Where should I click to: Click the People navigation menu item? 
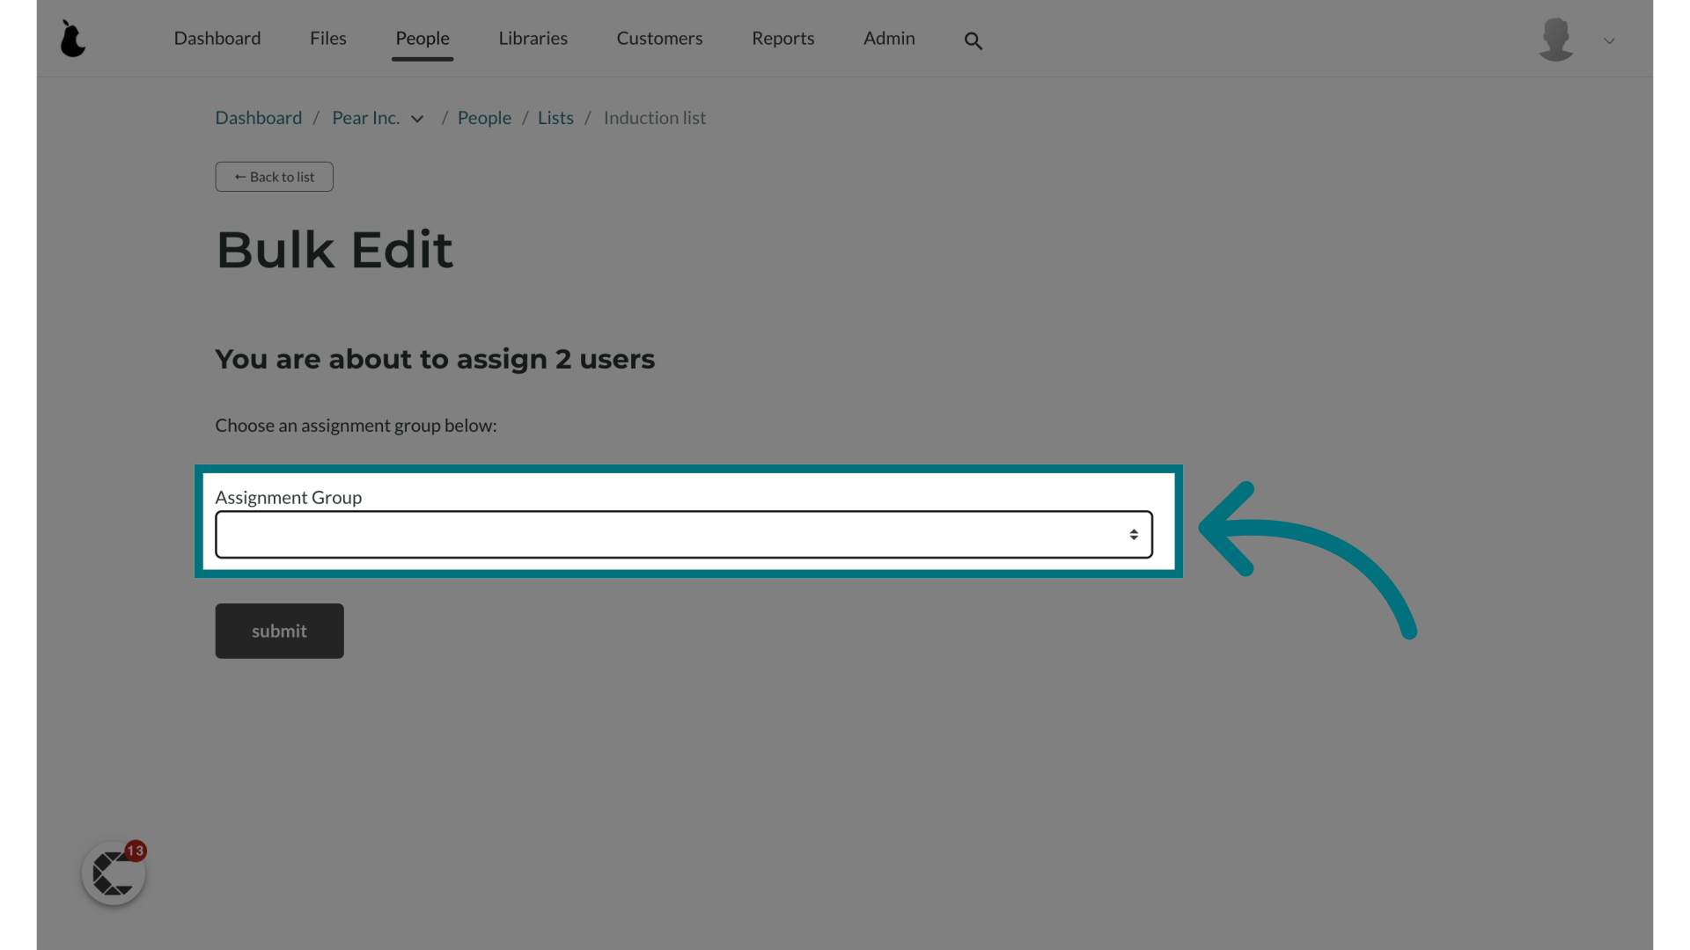pyautogui.click(x=422, y=37)
